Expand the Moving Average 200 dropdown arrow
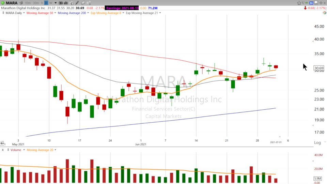Viewport: 327px width, 184px height. tap(88, 13)
